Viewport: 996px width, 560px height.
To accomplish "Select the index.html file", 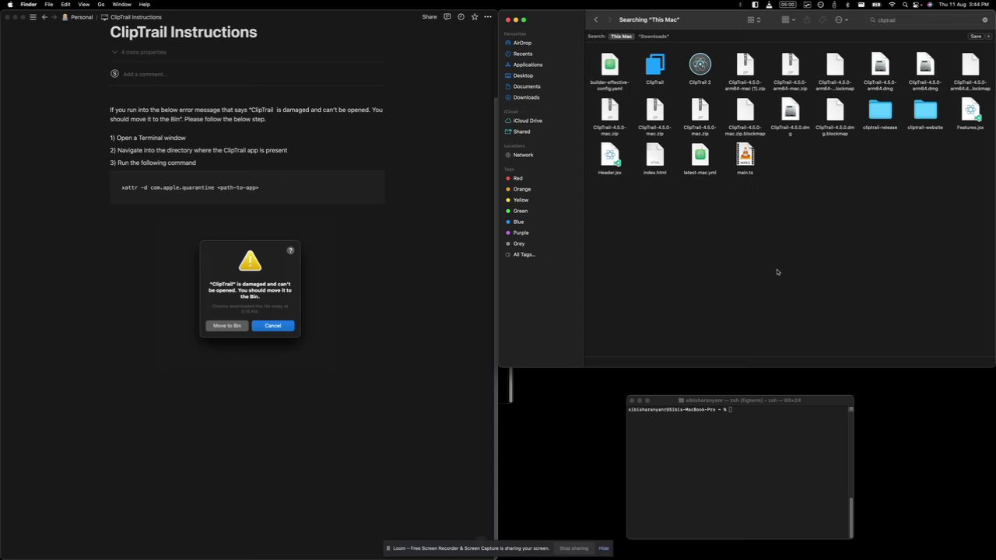I will click(655, 159).
